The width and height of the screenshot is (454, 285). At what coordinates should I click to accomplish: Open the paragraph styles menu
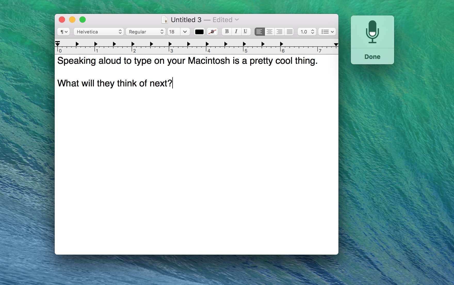(x=63, y=32)
